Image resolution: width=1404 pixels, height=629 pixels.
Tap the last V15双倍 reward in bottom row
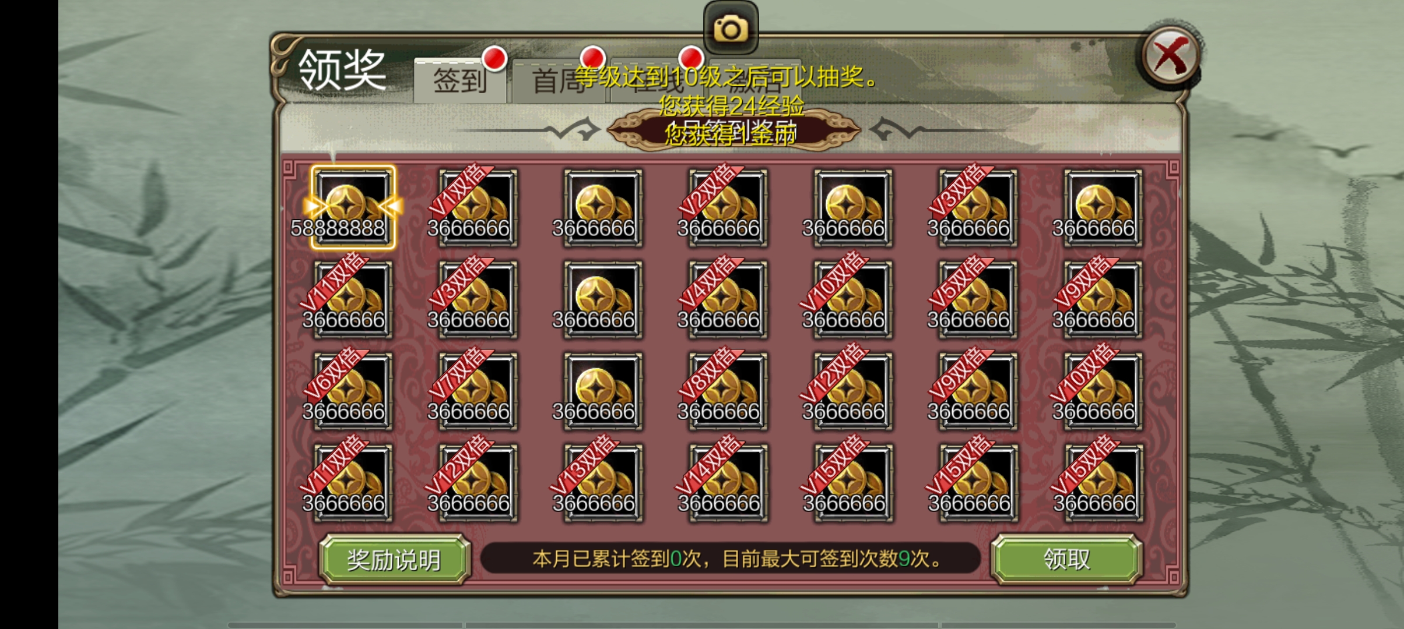pyautogui.click(x=1103, y=483)
